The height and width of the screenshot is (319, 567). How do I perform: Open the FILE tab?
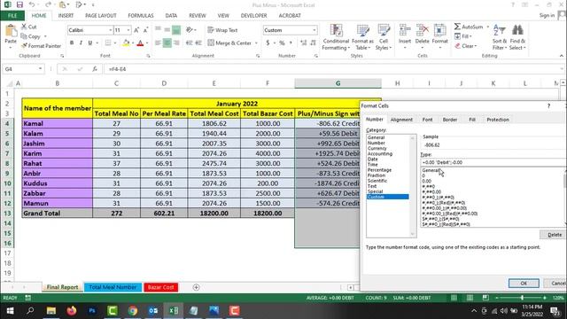[x=12, y=16]
